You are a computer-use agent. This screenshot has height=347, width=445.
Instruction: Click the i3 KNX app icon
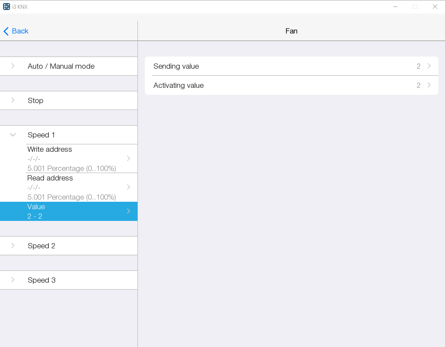[7, 7]
